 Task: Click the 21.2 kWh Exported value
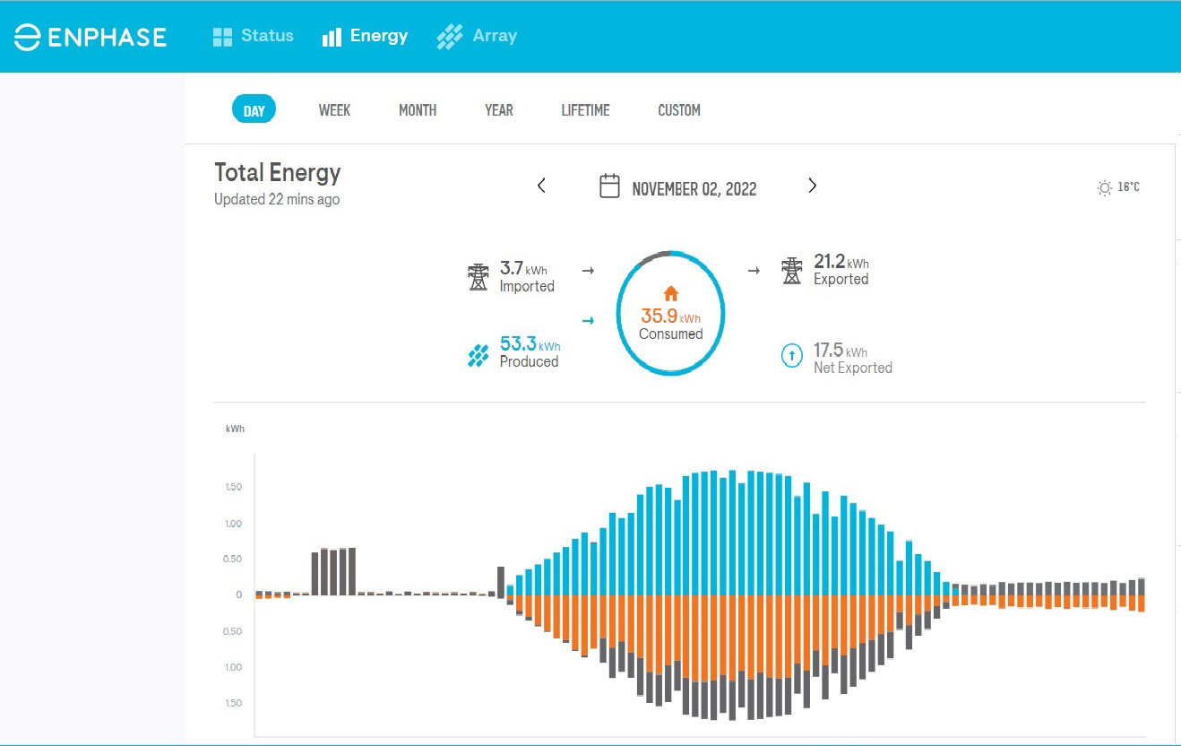tap(840, 261)
